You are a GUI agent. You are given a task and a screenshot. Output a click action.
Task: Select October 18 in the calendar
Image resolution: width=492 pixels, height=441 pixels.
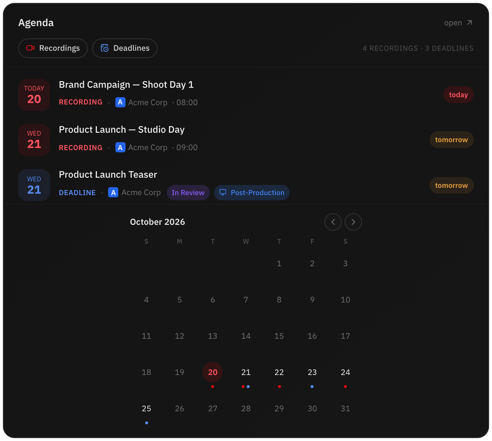[147, 372]
